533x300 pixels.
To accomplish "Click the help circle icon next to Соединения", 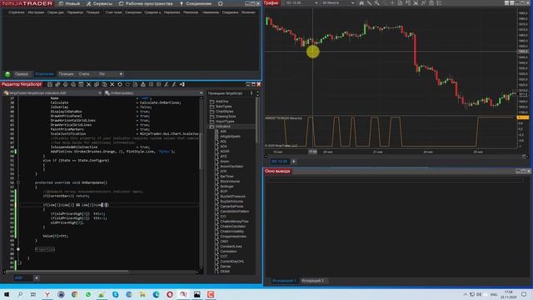I will click(220, 3).
